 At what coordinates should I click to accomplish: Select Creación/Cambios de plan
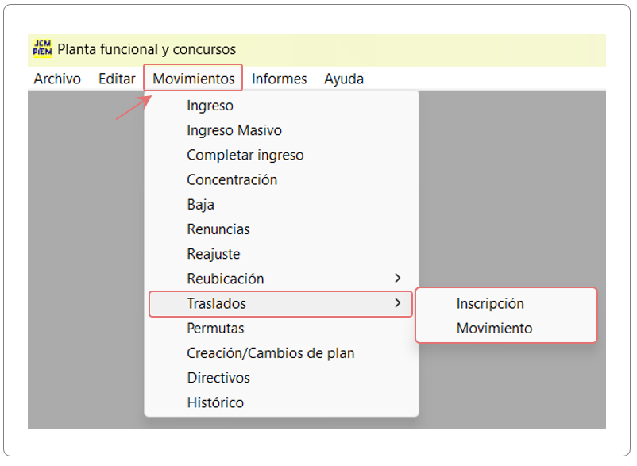(281, 353)
